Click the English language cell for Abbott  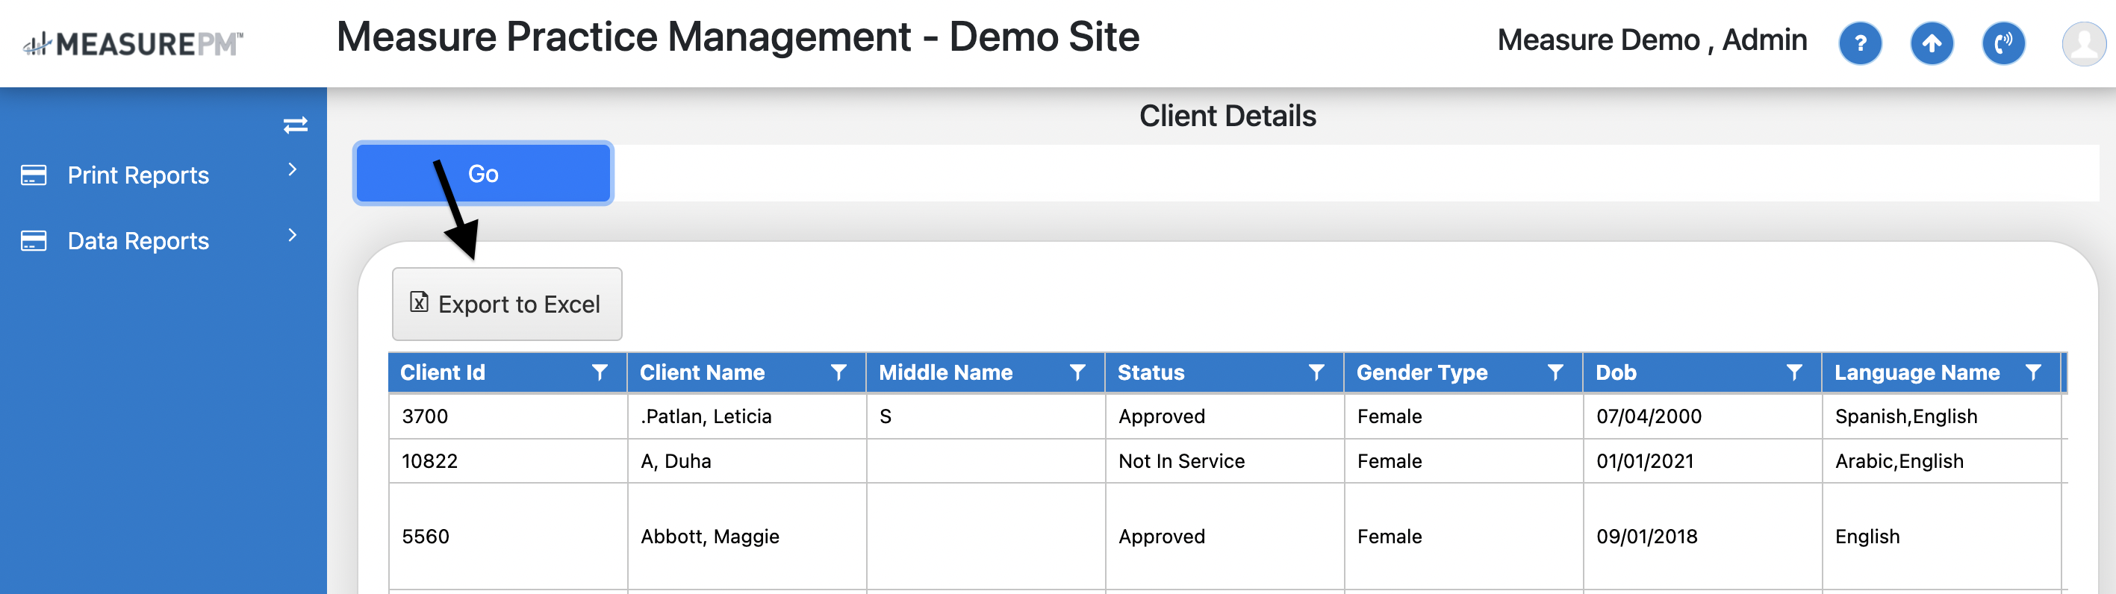[1943, 537]
